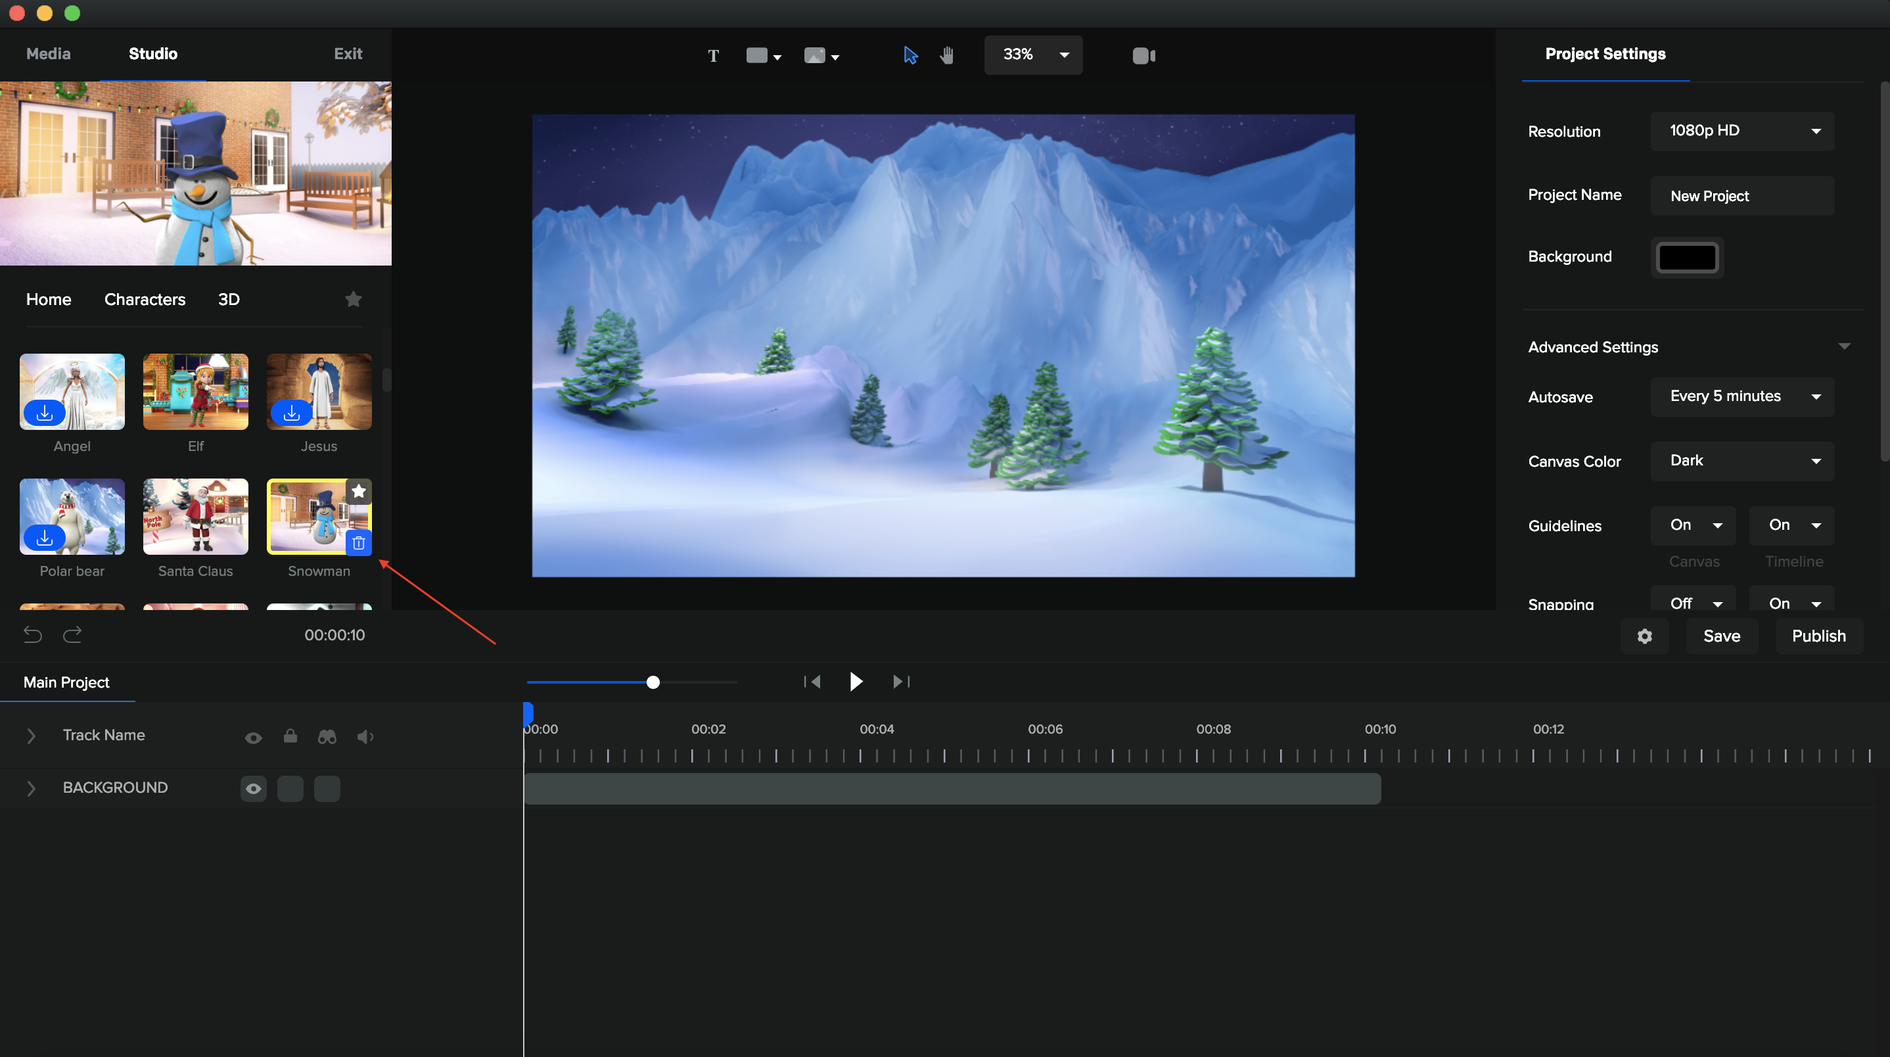Open the Autosave Every 5 minutes dropdown
This screenshot has height=1057, width=1890.
[1743, 397]
